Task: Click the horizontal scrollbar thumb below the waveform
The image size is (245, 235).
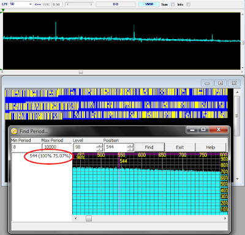Action: (x=81, y=72)
